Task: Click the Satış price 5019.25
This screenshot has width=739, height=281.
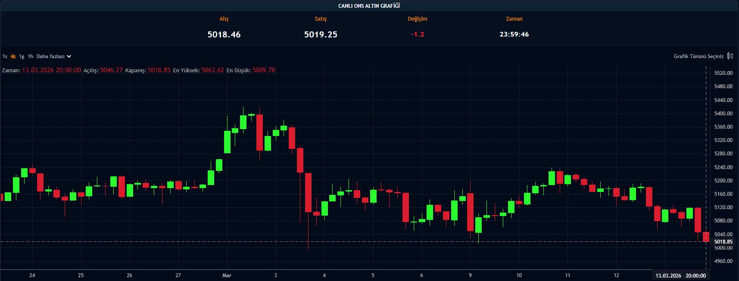Action: tap(321, 34)
